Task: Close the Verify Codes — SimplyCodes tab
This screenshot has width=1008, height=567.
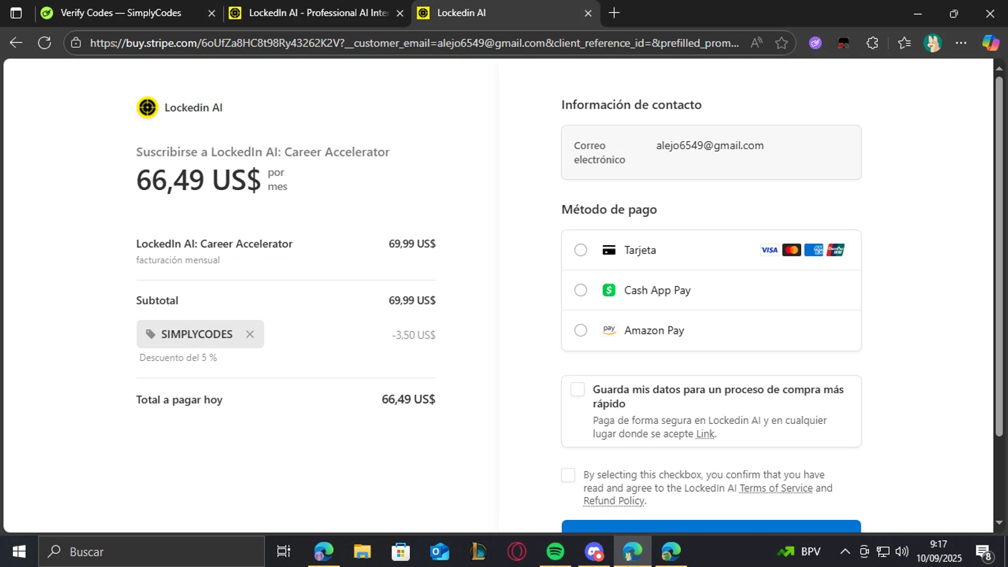Action: click(x=212, y=13)
